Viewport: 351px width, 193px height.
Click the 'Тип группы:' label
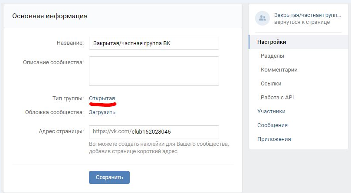point(67,98)
